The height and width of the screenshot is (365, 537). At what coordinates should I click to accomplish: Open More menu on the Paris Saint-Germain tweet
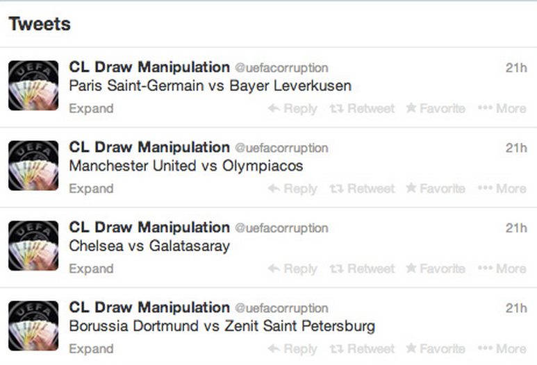pos(502,109)
